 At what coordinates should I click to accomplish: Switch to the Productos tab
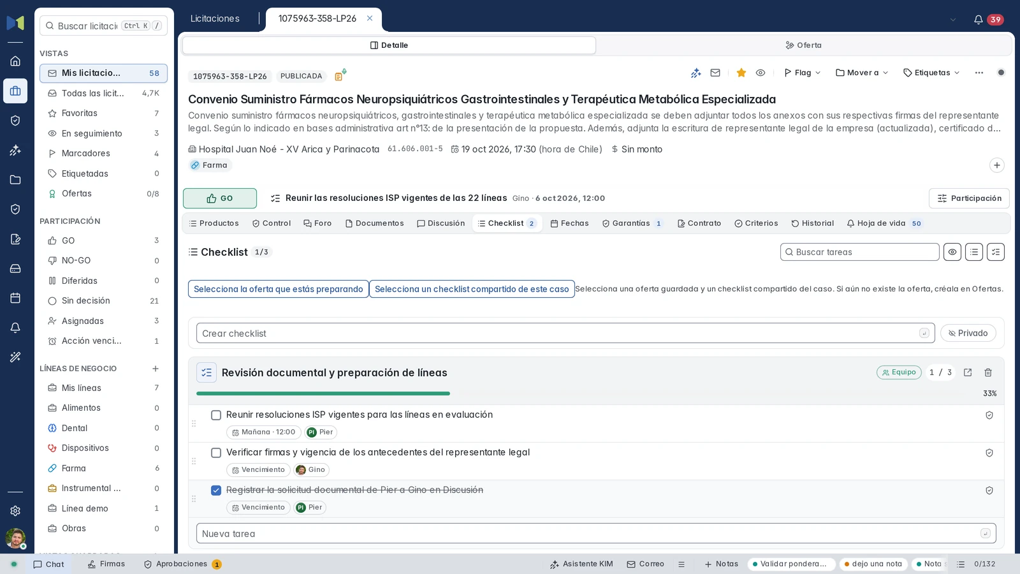[214, 223]
